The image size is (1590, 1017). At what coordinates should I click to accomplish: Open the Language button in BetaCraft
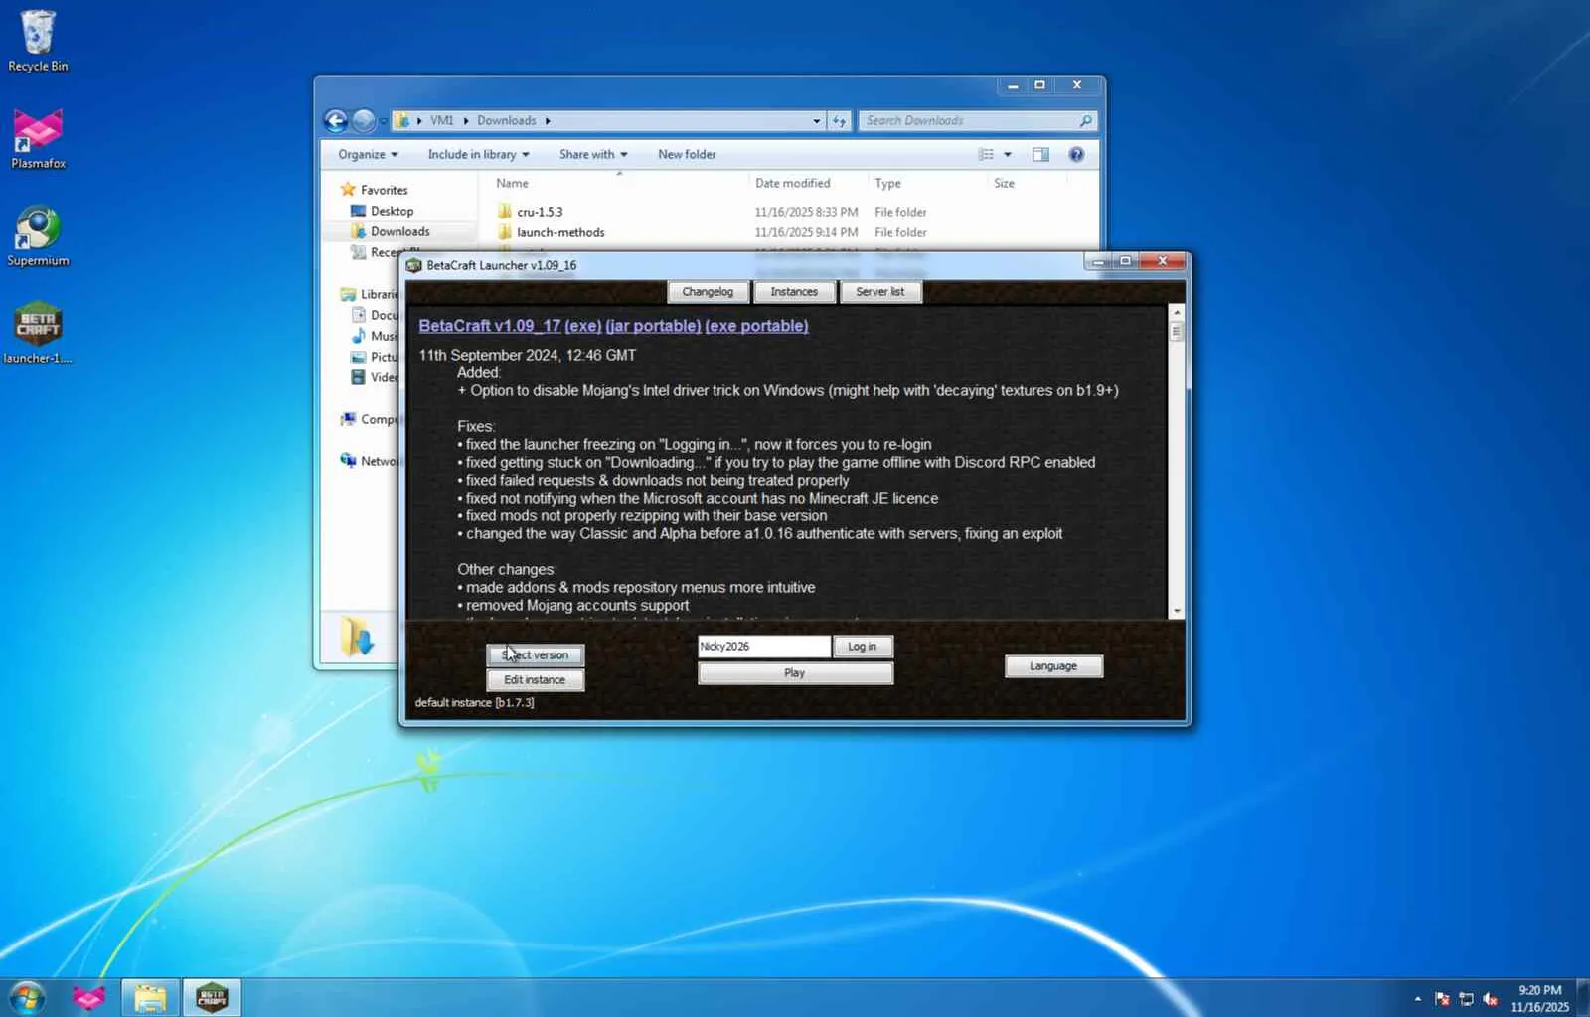(1053, 666)
